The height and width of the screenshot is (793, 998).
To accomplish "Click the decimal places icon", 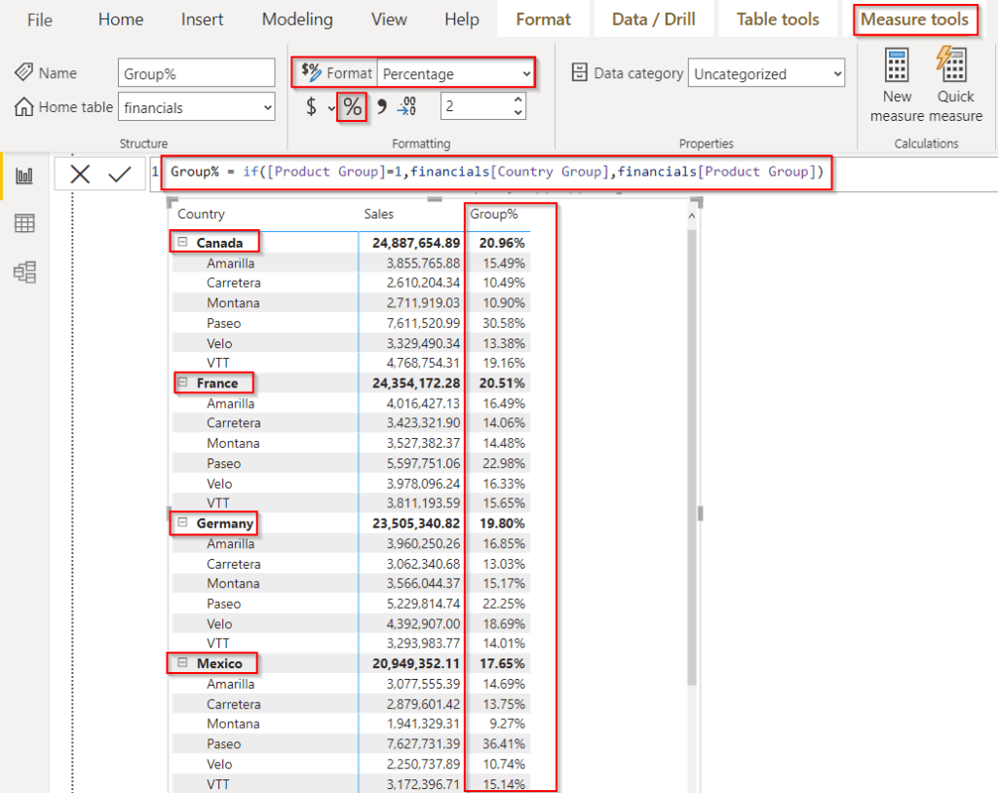I will coord(406,106).
